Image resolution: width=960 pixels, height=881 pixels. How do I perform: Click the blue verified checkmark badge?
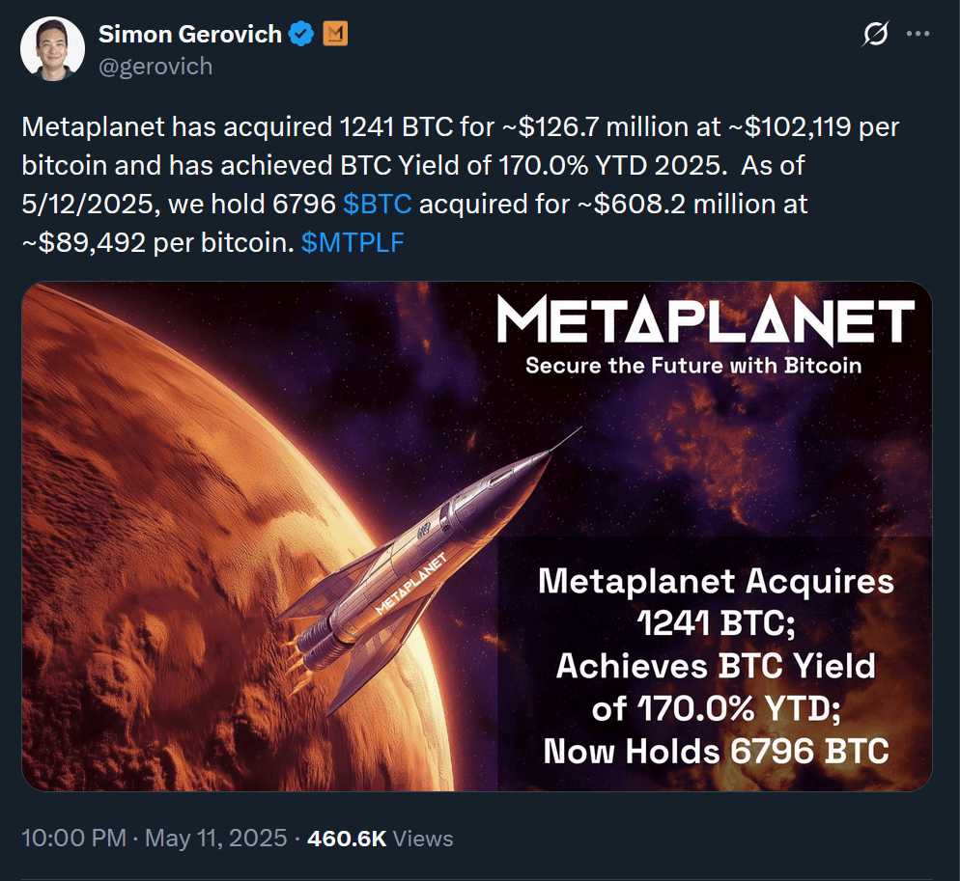[302, 35]
